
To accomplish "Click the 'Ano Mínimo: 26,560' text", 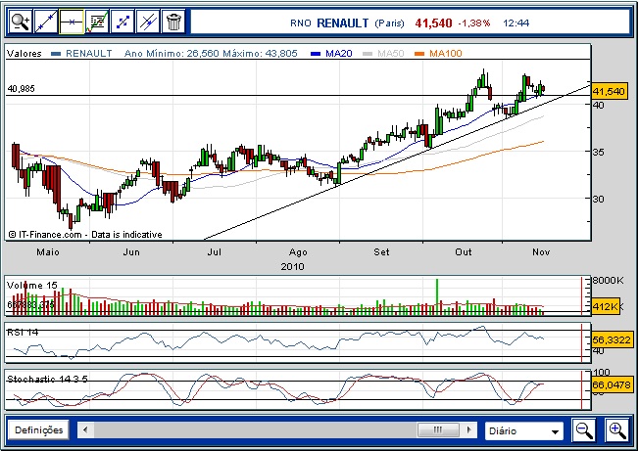I will pos(172,53).
